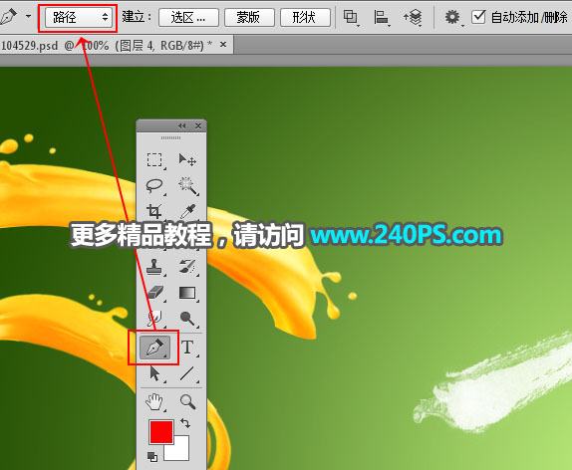Open the red foreground color swatch
Screen dimensions: 572x470
[x=160, y=432]
